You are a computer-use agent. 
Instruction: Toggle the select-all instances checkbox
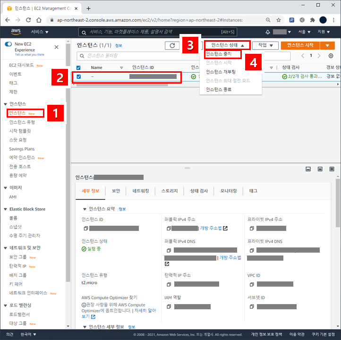pos(78,68)
